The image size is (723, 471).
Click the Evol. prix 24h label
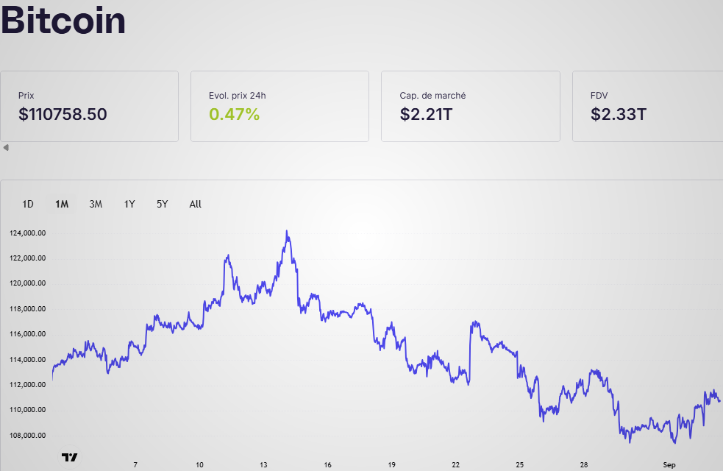click(x=238, y=96)
